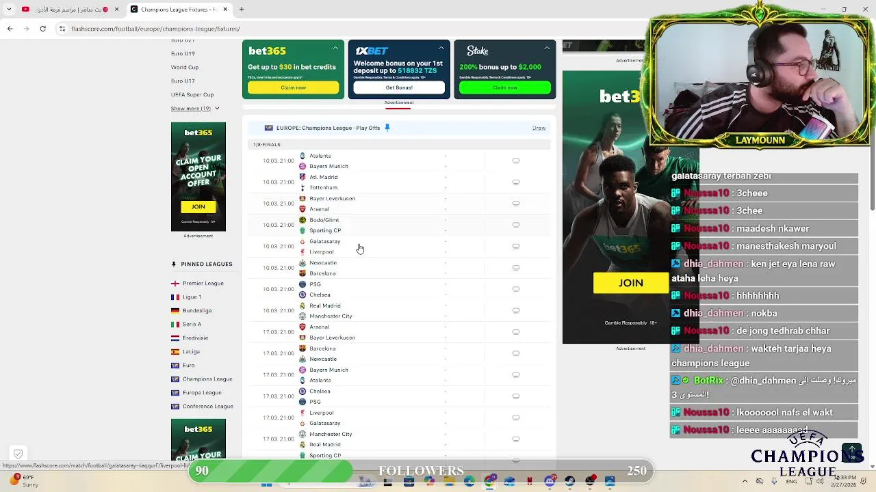Click JOIN on the left bet365 banner
Screen dimensions: 876x492
click(198, 206)
